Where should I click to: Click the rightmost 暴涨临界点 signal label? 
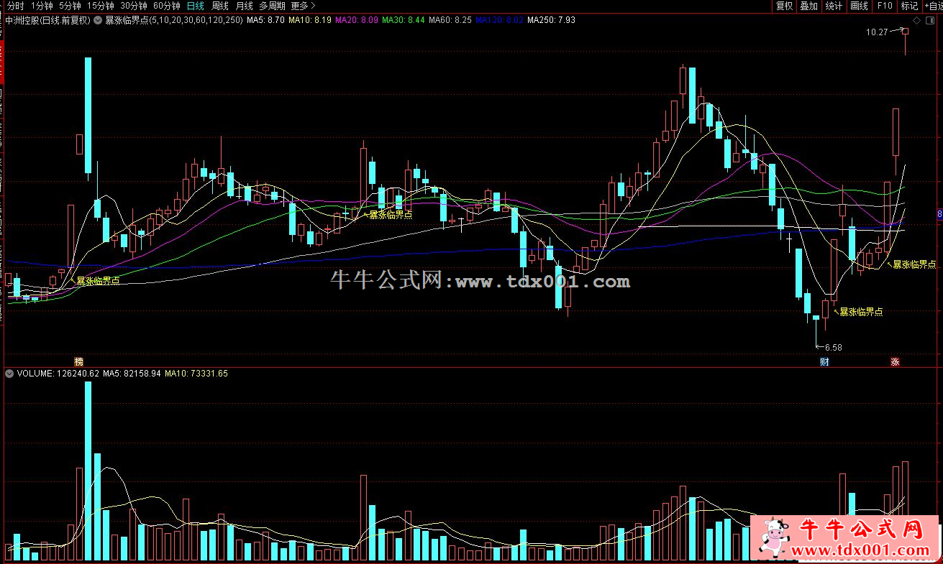point(915,264)
